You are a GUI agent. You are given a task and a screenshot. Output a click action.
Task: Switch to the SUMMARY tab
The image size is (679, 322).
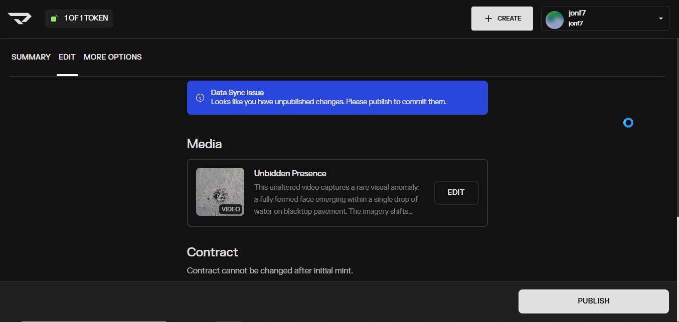[x=31, y=57]
